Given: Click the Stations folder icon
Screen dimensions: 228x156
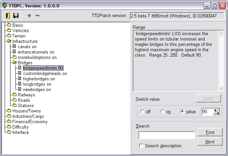Looking at the screenshot, I should pos(14,105).
